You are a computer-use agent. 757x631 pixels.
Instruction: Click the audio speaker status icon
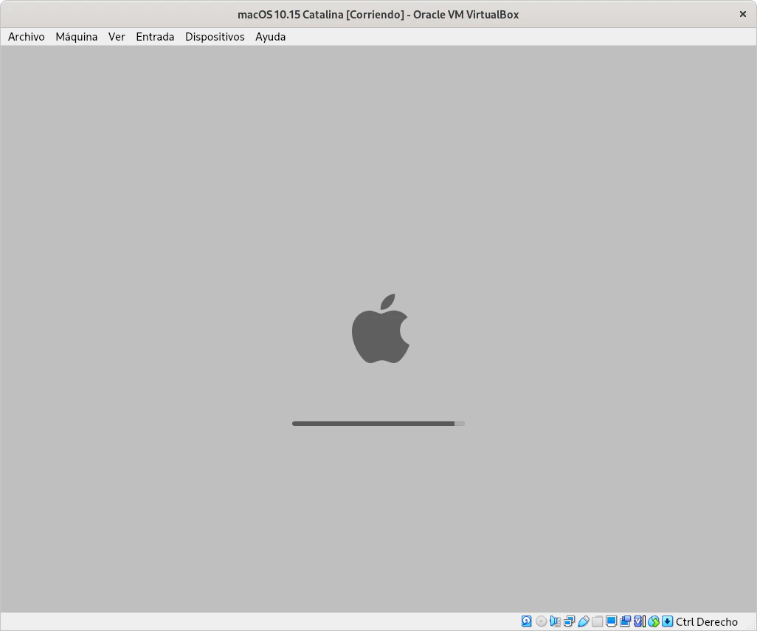[x=555, y=621]
